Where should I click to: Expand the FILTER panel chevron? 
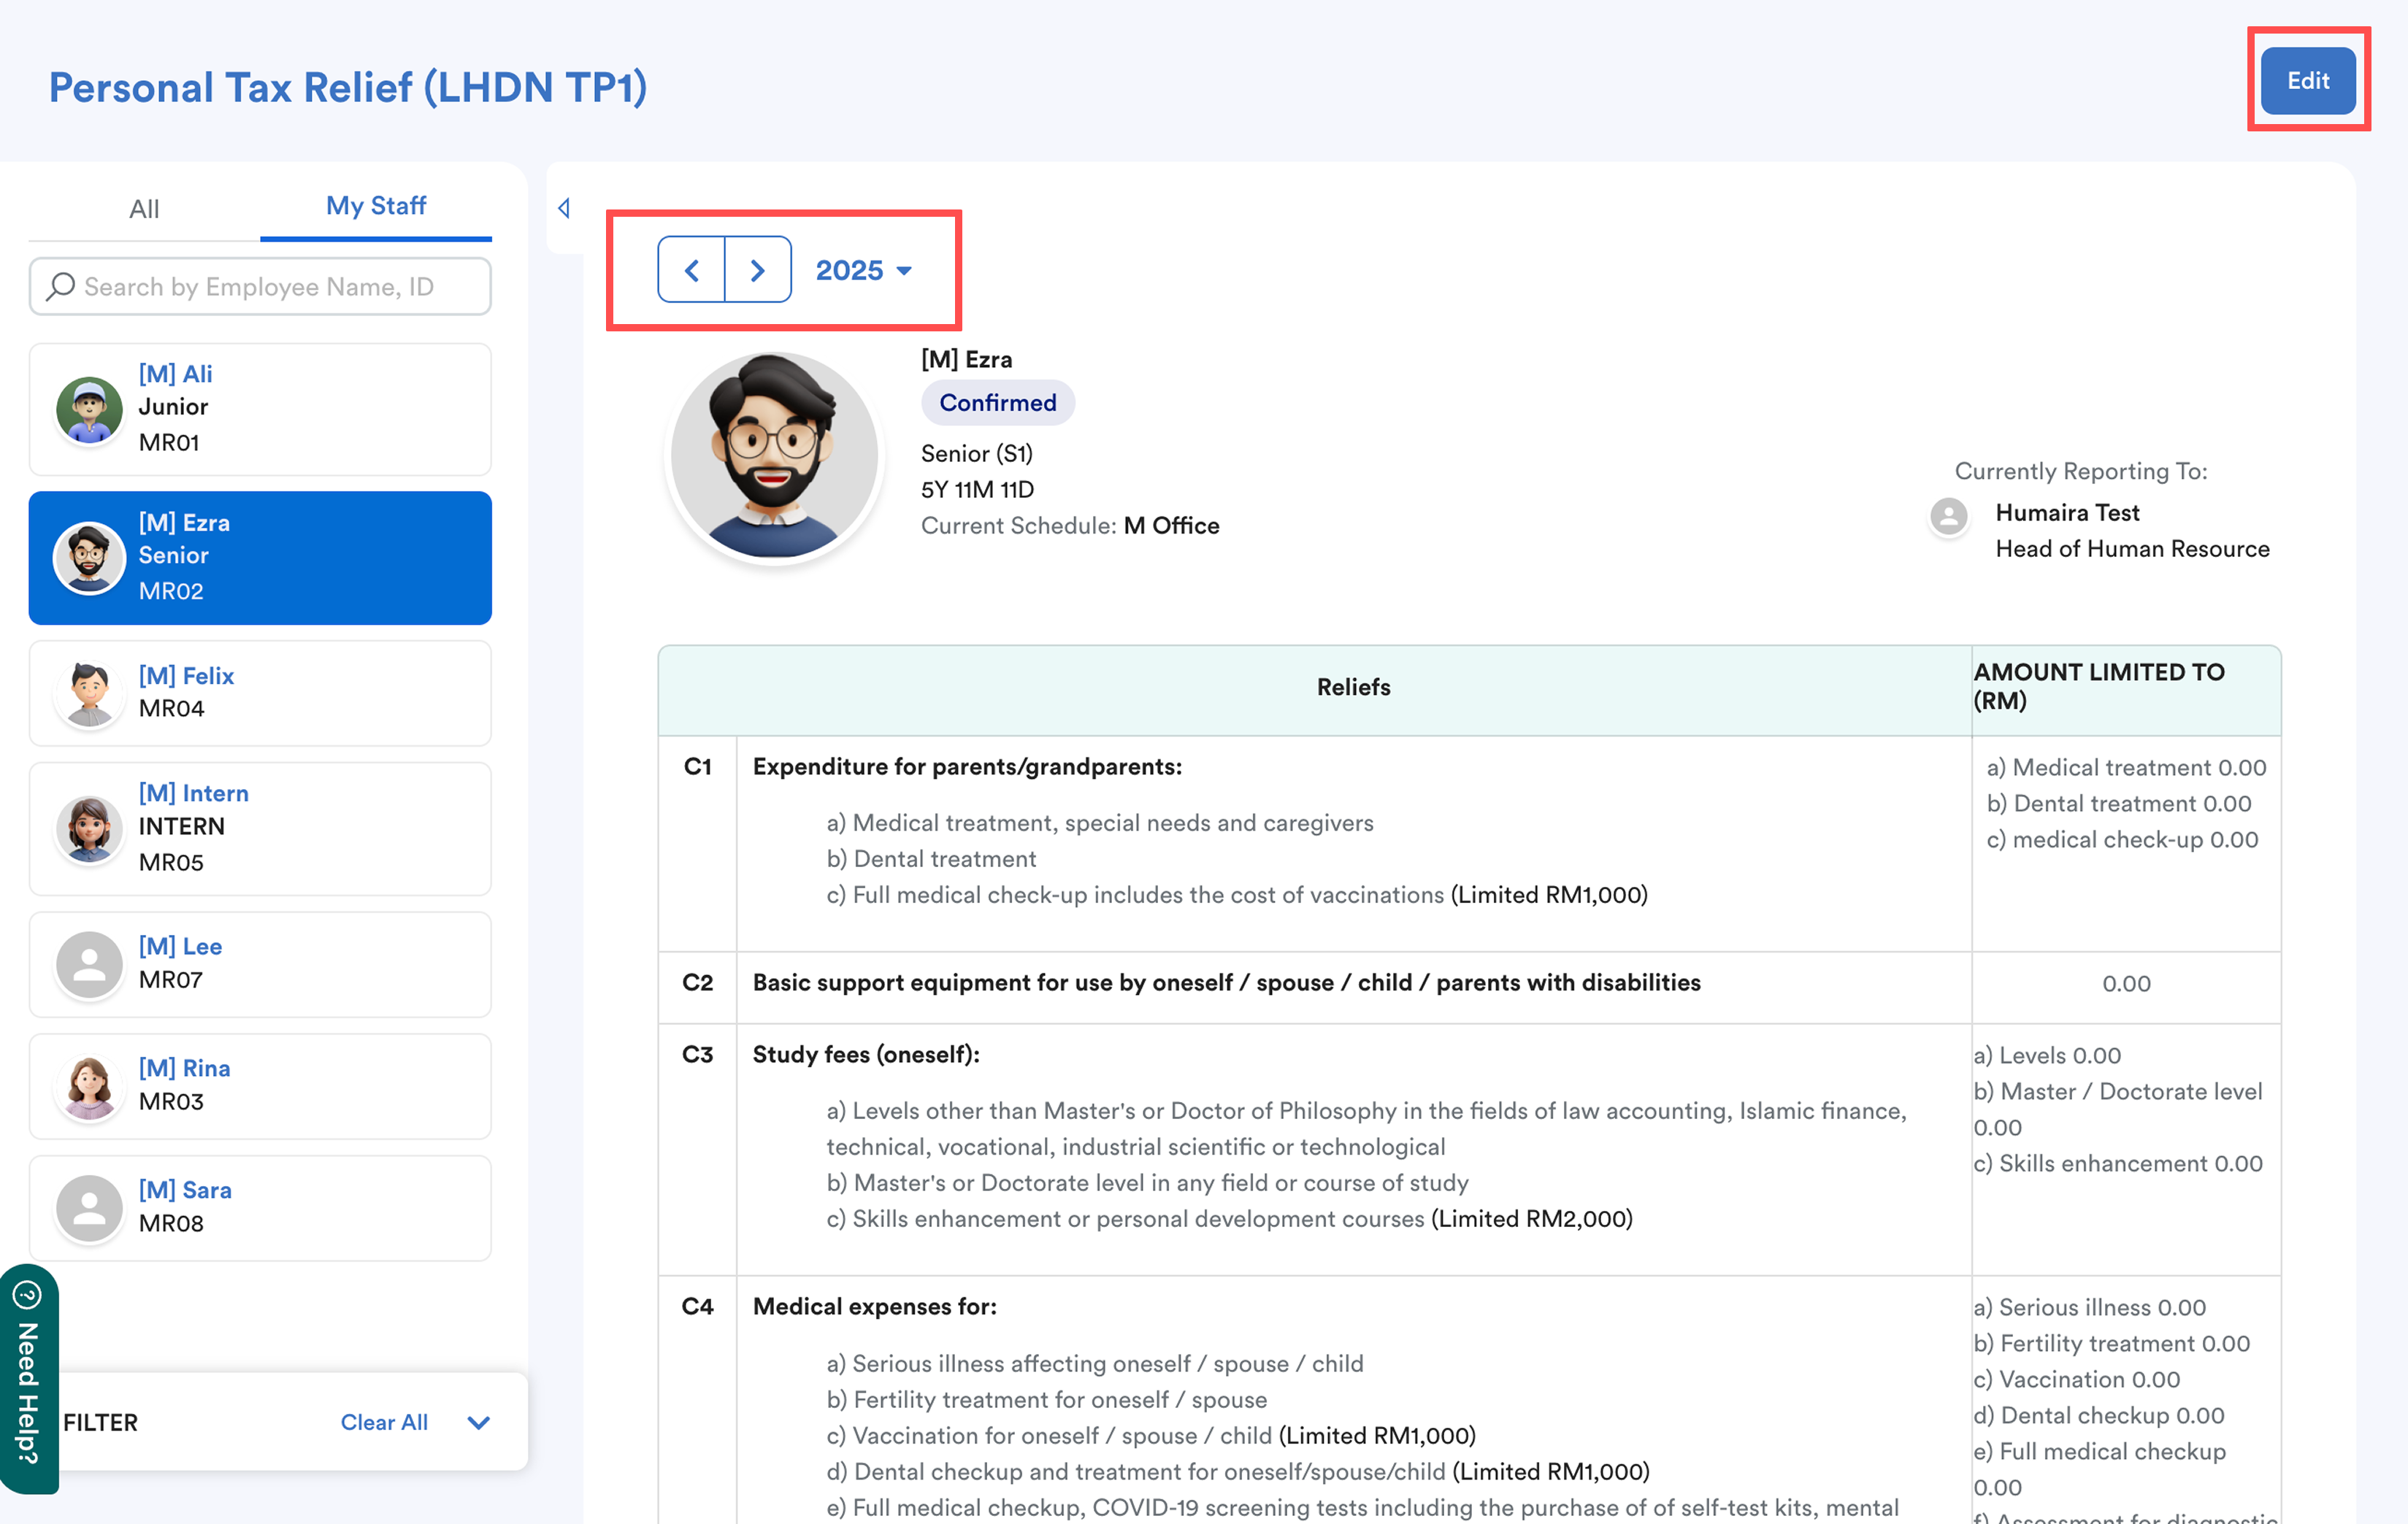(x=479, y=1422)
